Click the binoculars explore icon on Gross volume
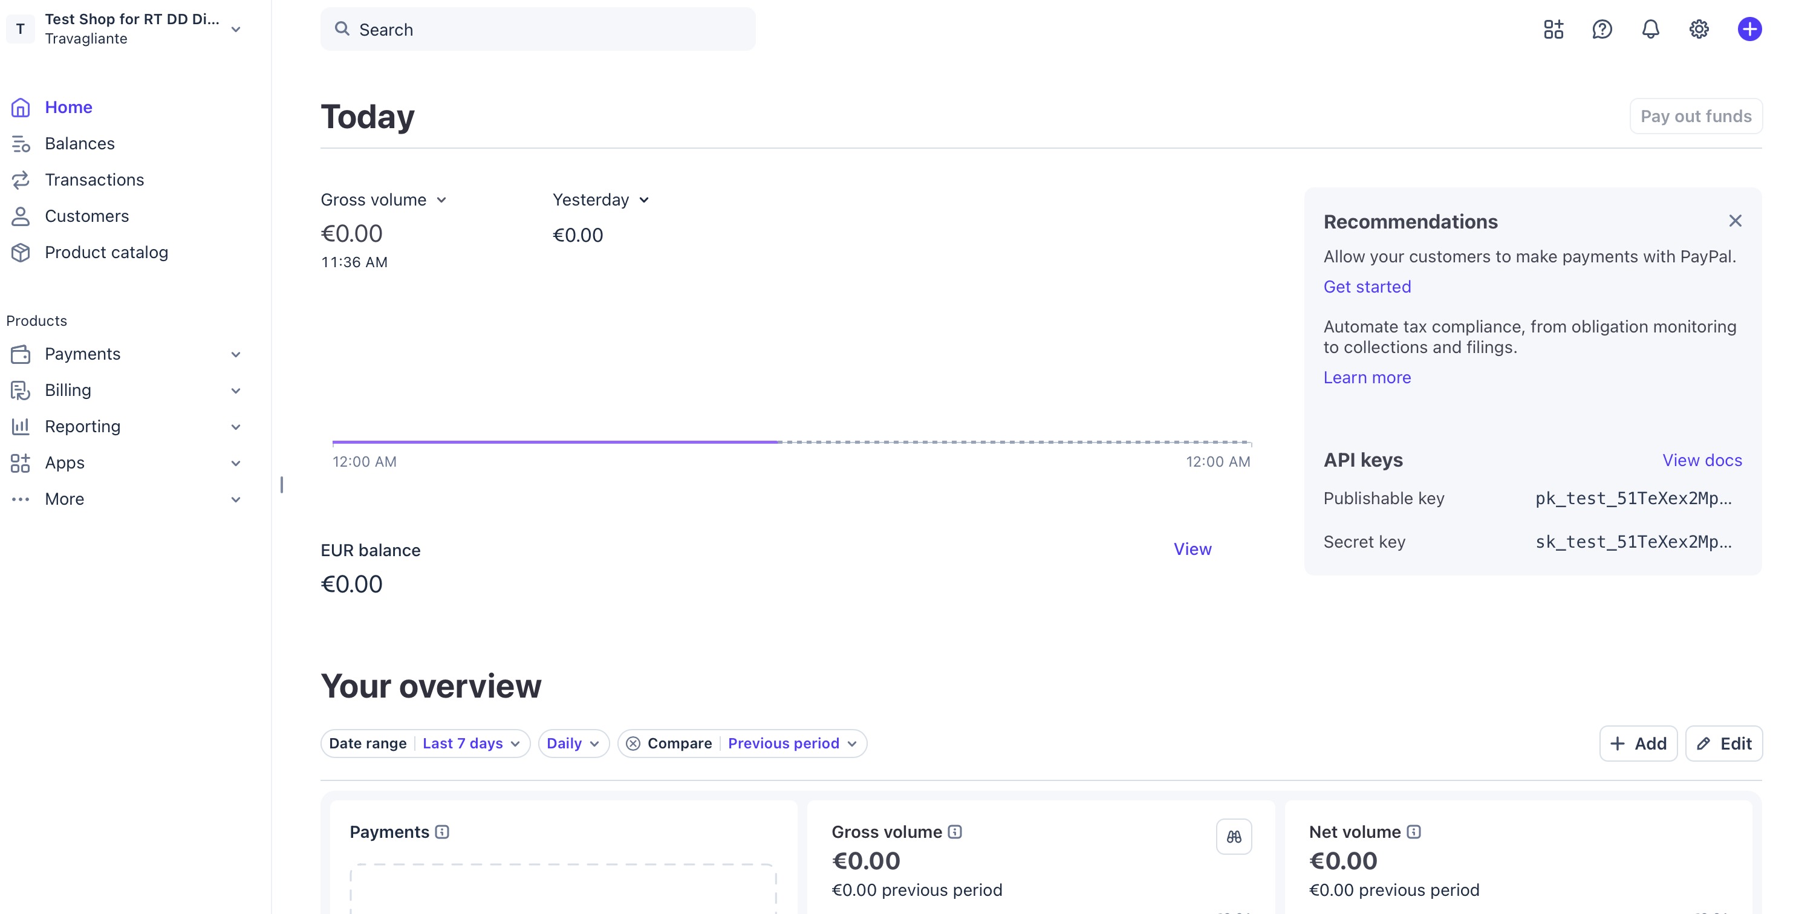Image resolution: width=1796 pixels, height=914 pixels. (x=1234, y=837)
